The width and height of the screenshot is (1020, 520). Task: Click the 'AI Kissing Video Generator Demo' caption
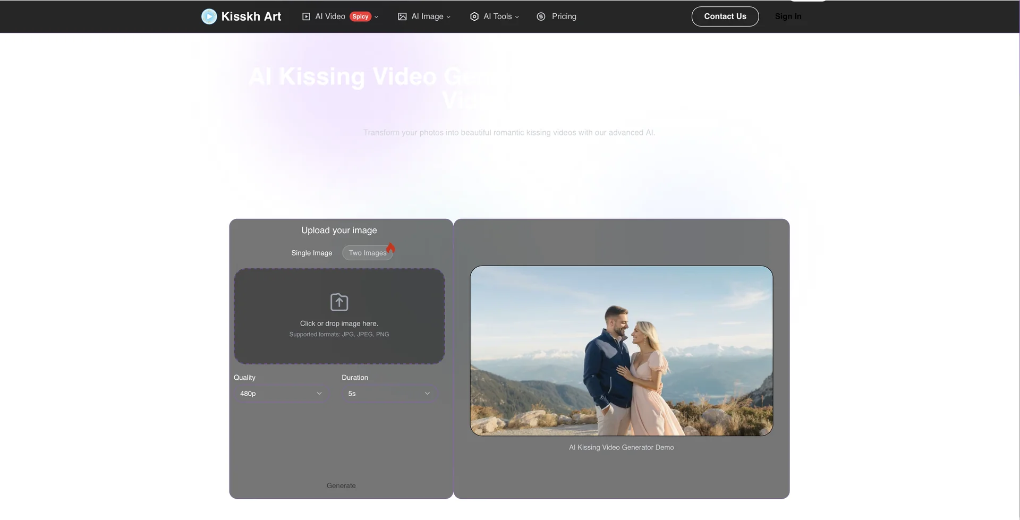coord(621,447)
